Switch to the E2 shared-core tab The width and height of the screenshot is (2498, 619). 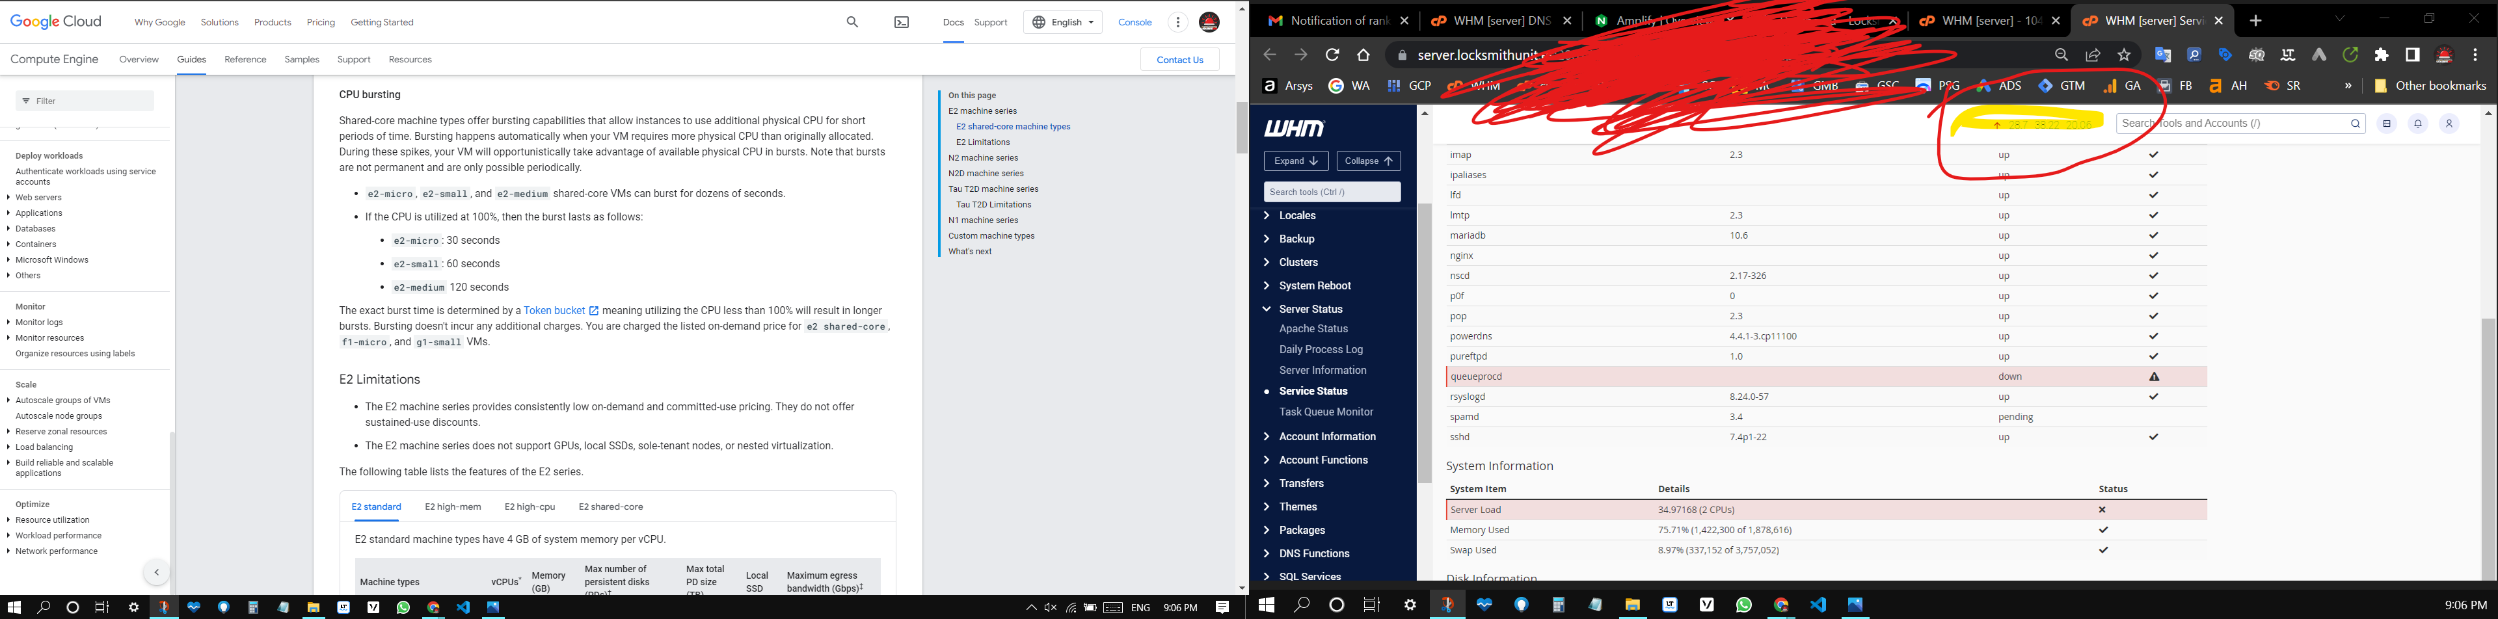(610, 507)
